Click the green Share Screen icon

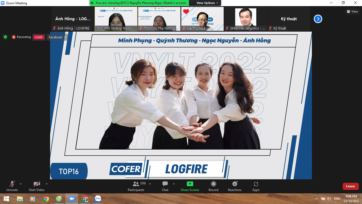[190, 184]
